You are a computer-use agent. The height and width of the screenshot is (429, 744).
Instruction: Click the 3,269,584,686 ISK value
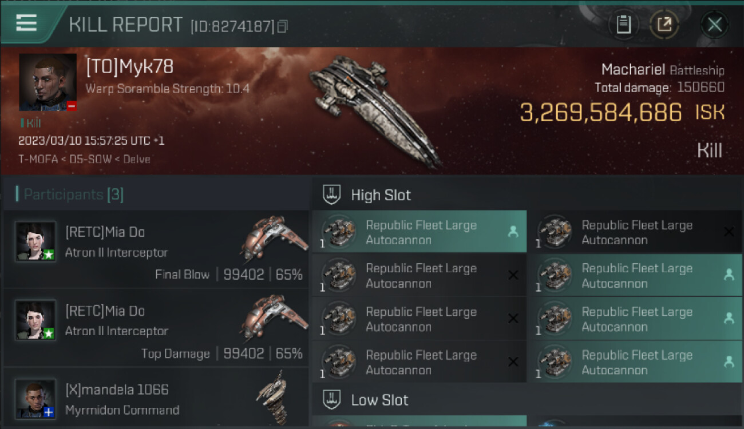pyautogui.click(x=601, y=113)
